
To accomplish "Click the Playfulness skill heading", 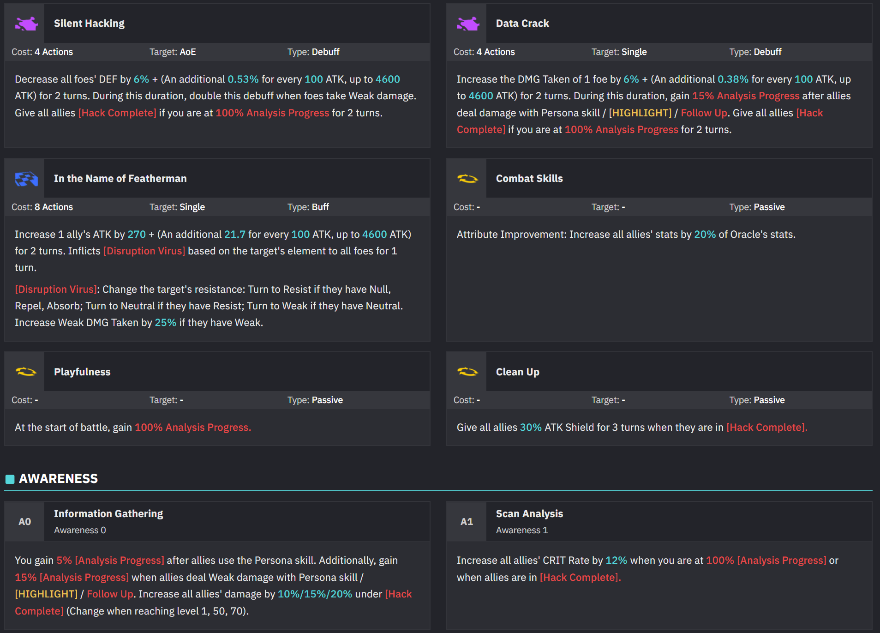I will [82, 372].
